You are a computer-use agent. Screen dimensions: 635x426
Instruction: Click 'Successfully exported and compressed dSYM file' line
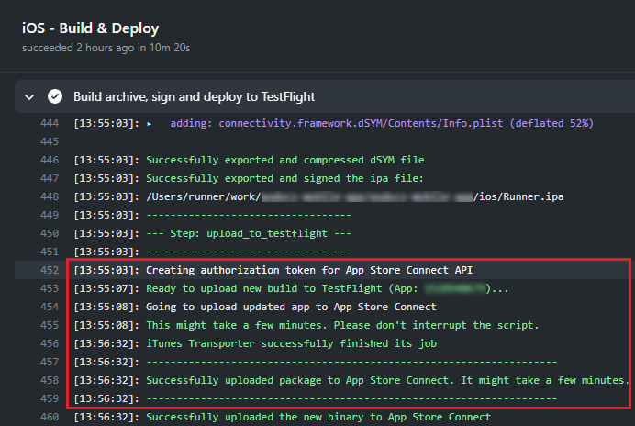point(285,160)
